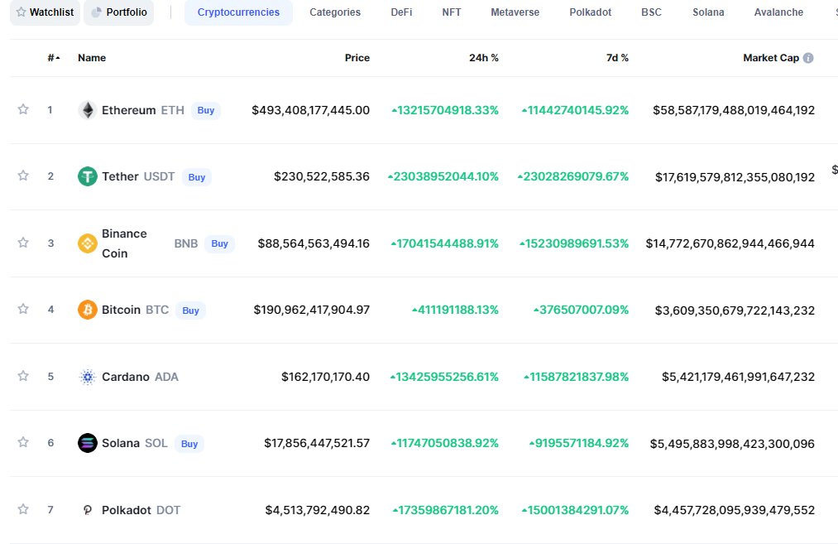
Task: Open the Portfolio button
Action: pyautogui.click(x=118, y=12)
